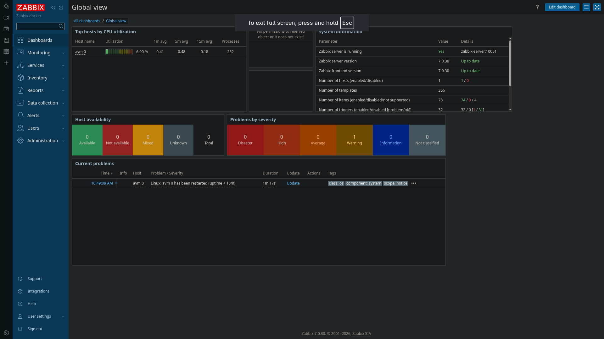Click the Data collection download icon
This screenshot has height=339, width=604.
pos(20,103)
